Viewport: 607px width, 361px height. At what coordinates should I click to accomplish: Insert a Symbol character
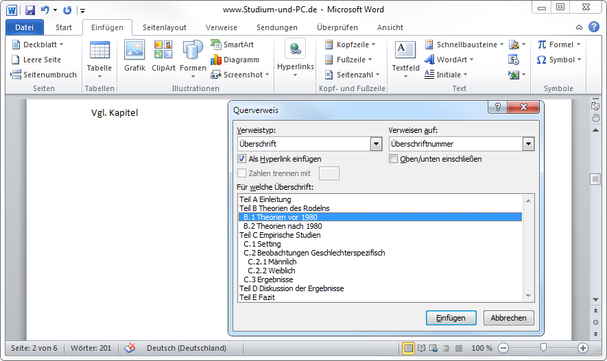coord(559,60)
